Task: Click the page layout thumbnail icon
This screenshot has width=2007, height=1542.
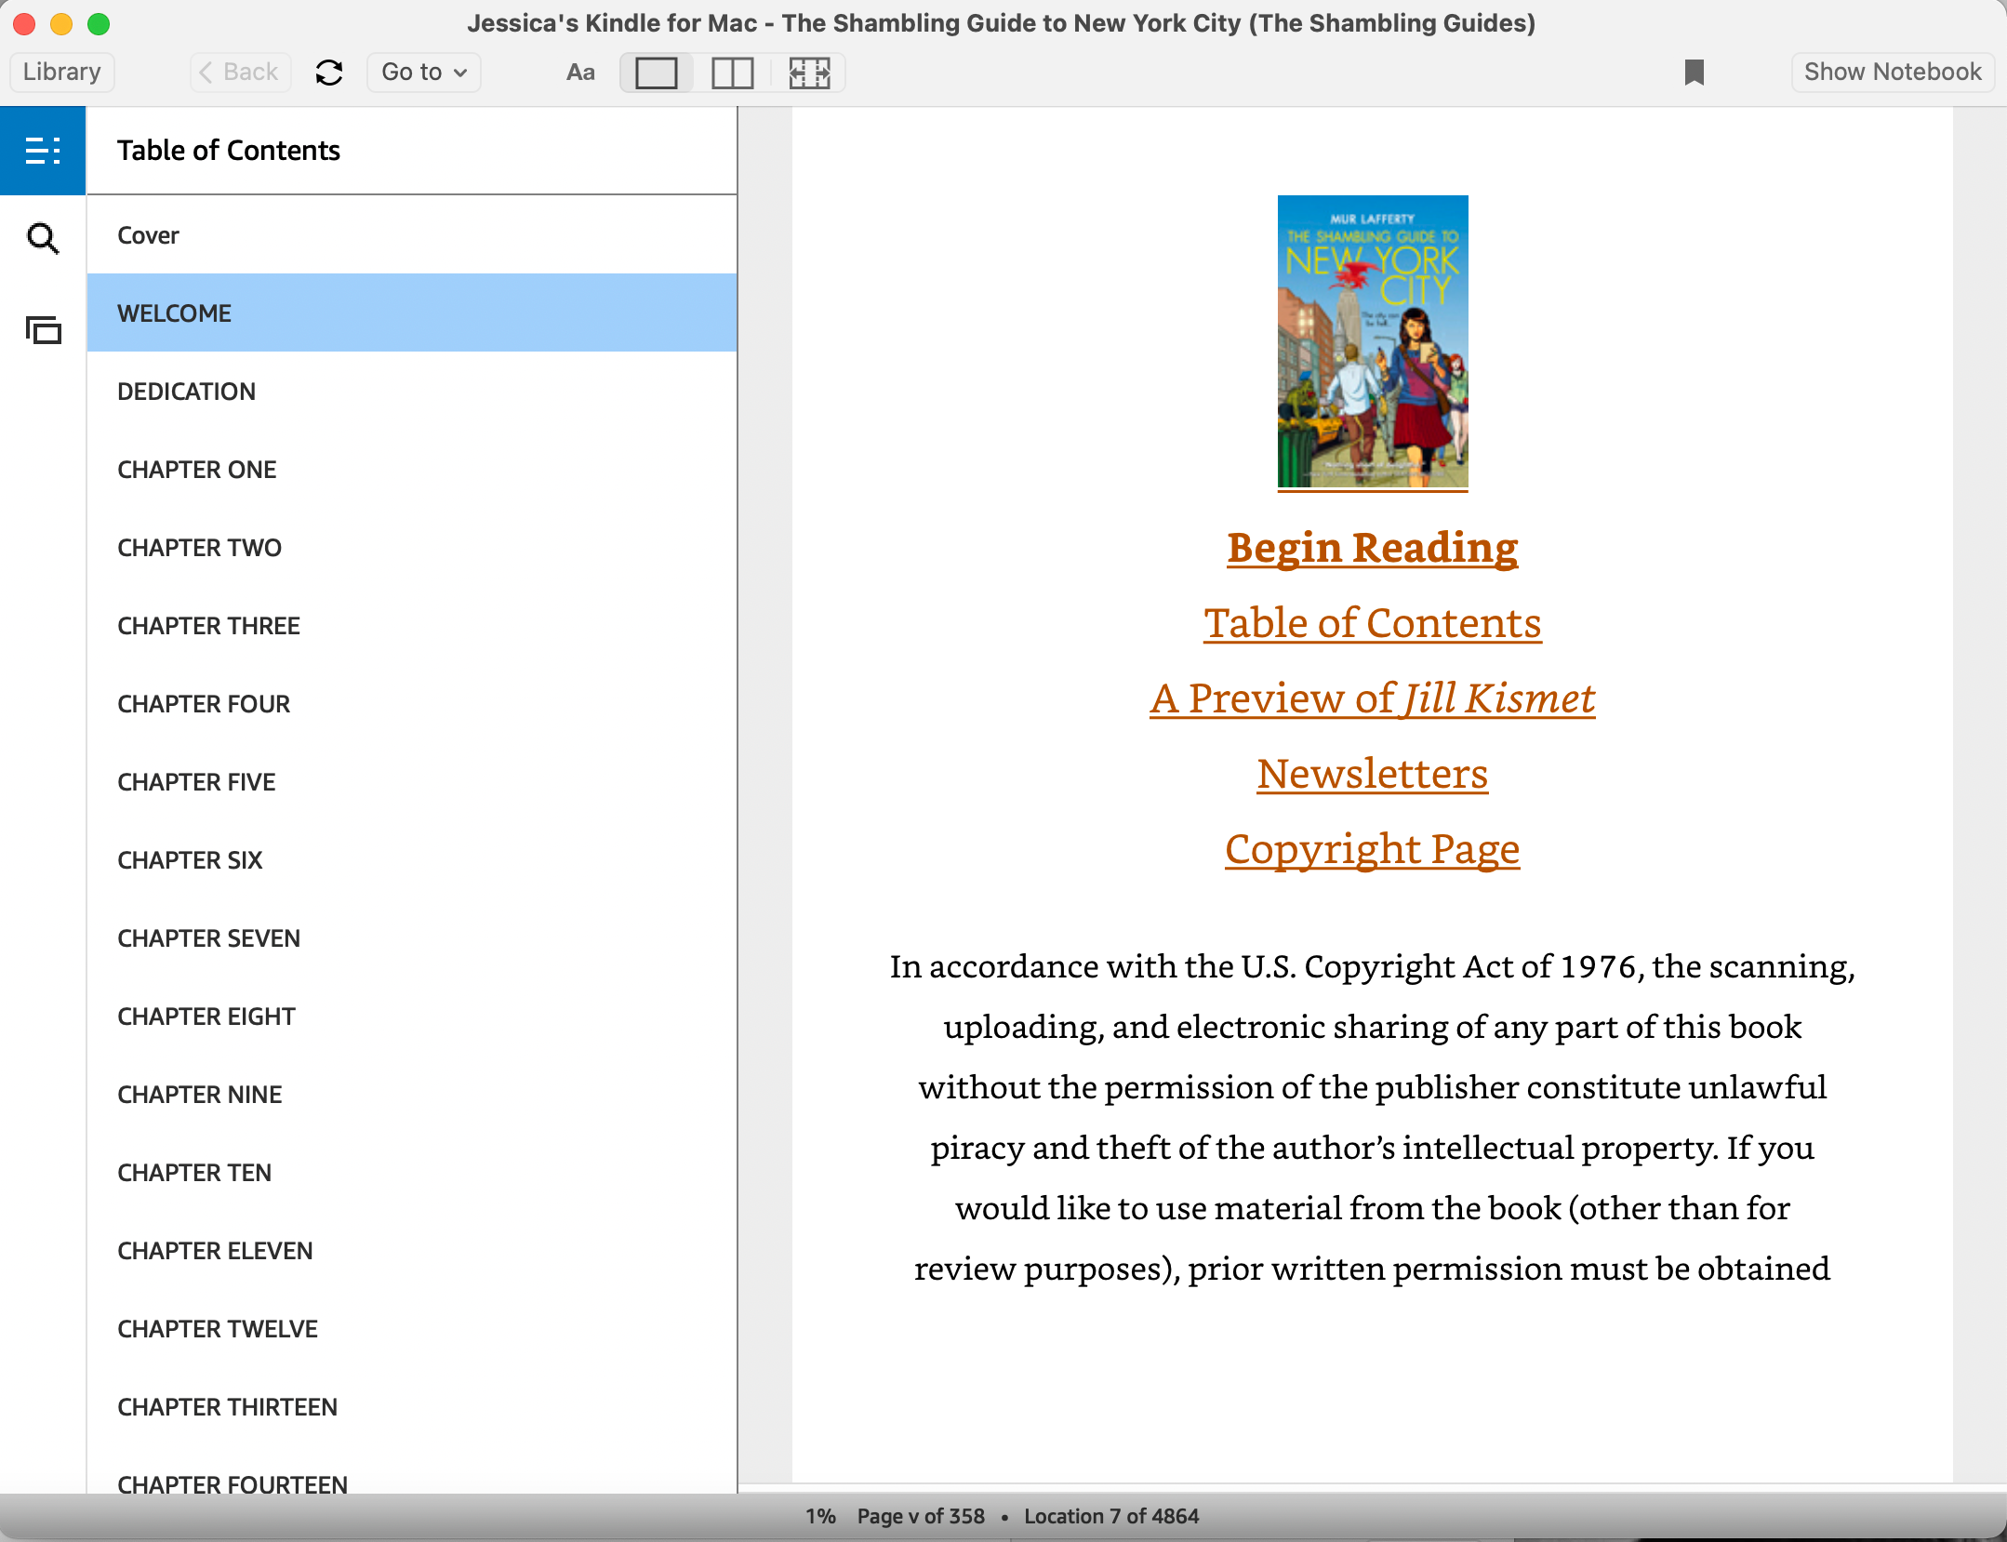Action: click(808, 72)
